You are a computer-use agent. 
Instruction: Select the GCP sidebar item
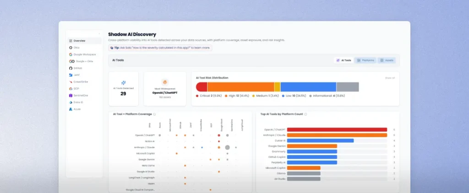pyautogui.click(x=76, y=89)
